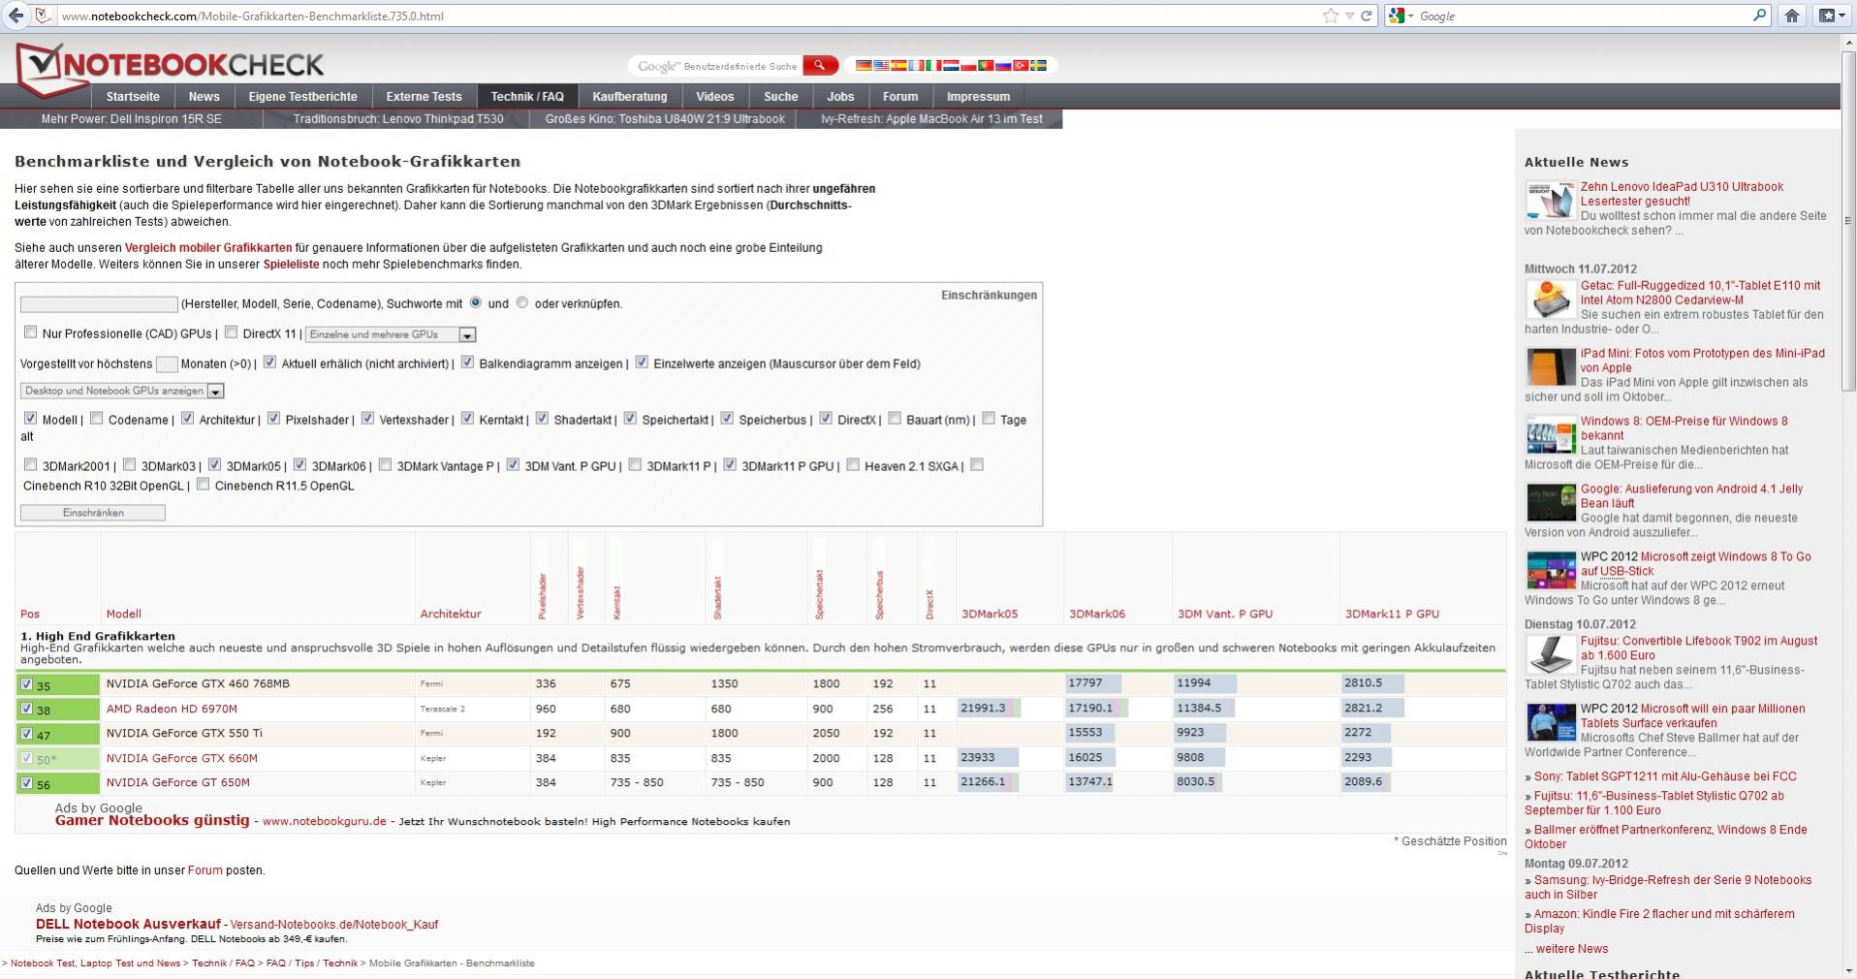Enable the Heaven 2.1 SXGA checkbox
The height and width of the screenshot is (979, 1857).
coord(853,465)
